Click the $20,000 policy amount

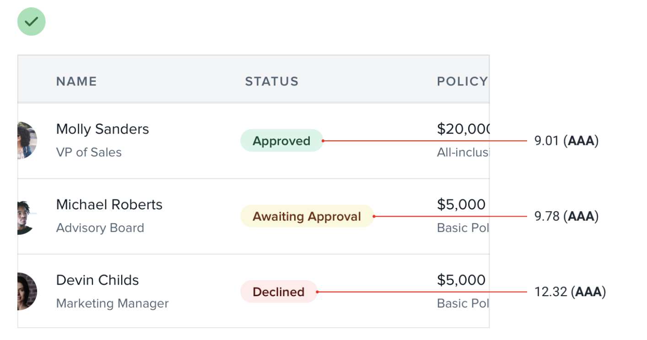click(463, 129)
